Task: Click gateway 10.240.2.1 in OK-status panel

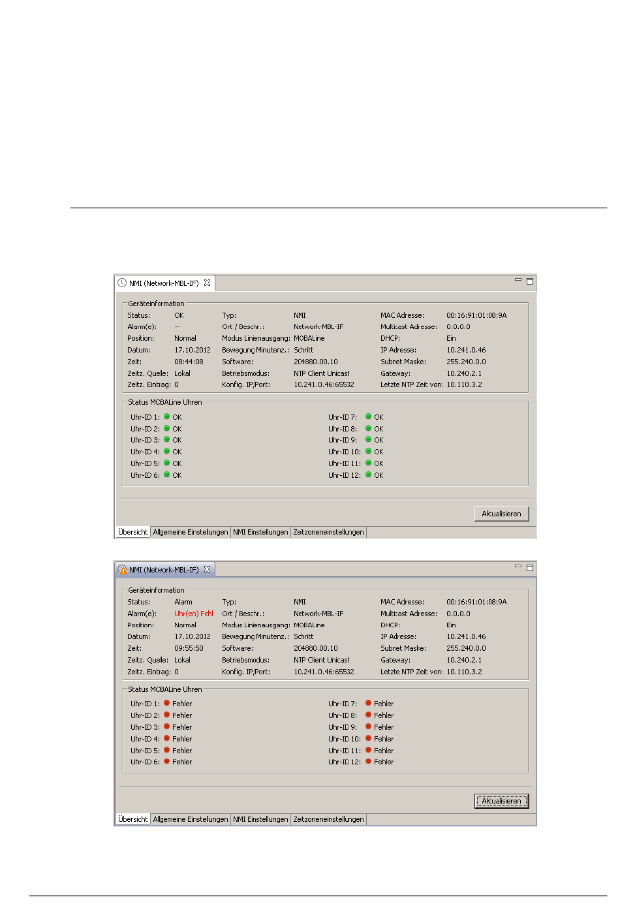Action: pos(464,373)
